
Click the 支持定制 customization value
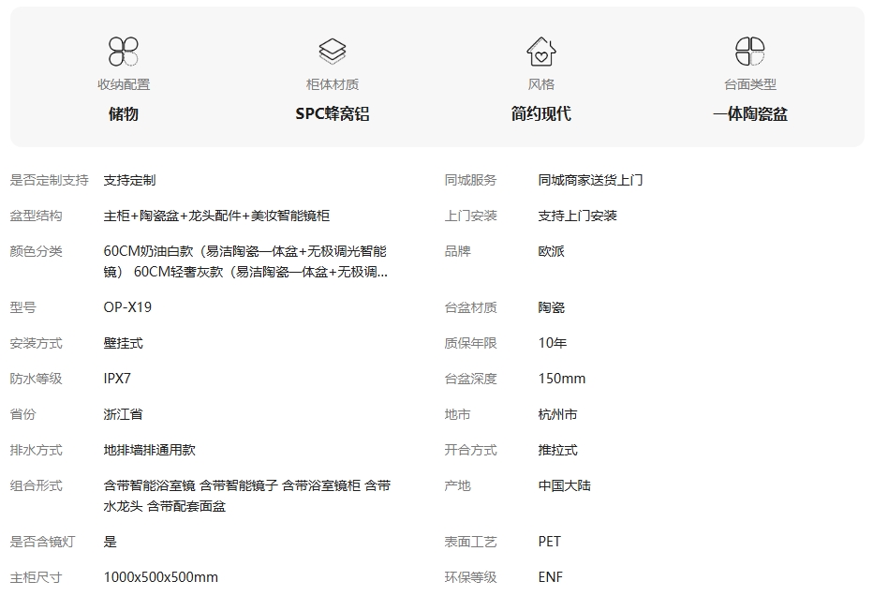pyautogui.click(x=129, y=180)
